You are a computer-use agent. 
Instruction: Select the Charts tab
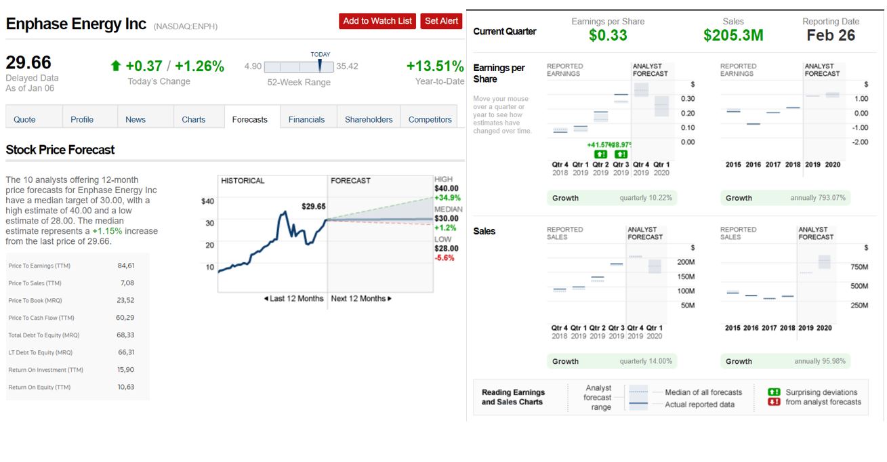[193, 119]
